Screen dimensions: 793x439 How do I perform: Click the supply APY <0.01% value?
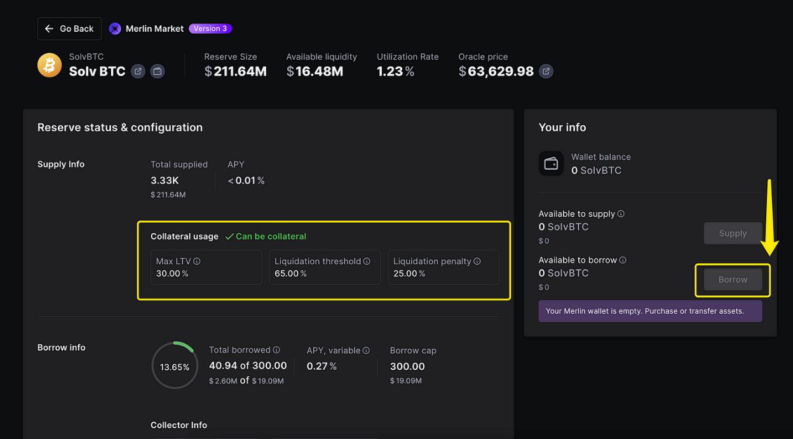[246, 180]
